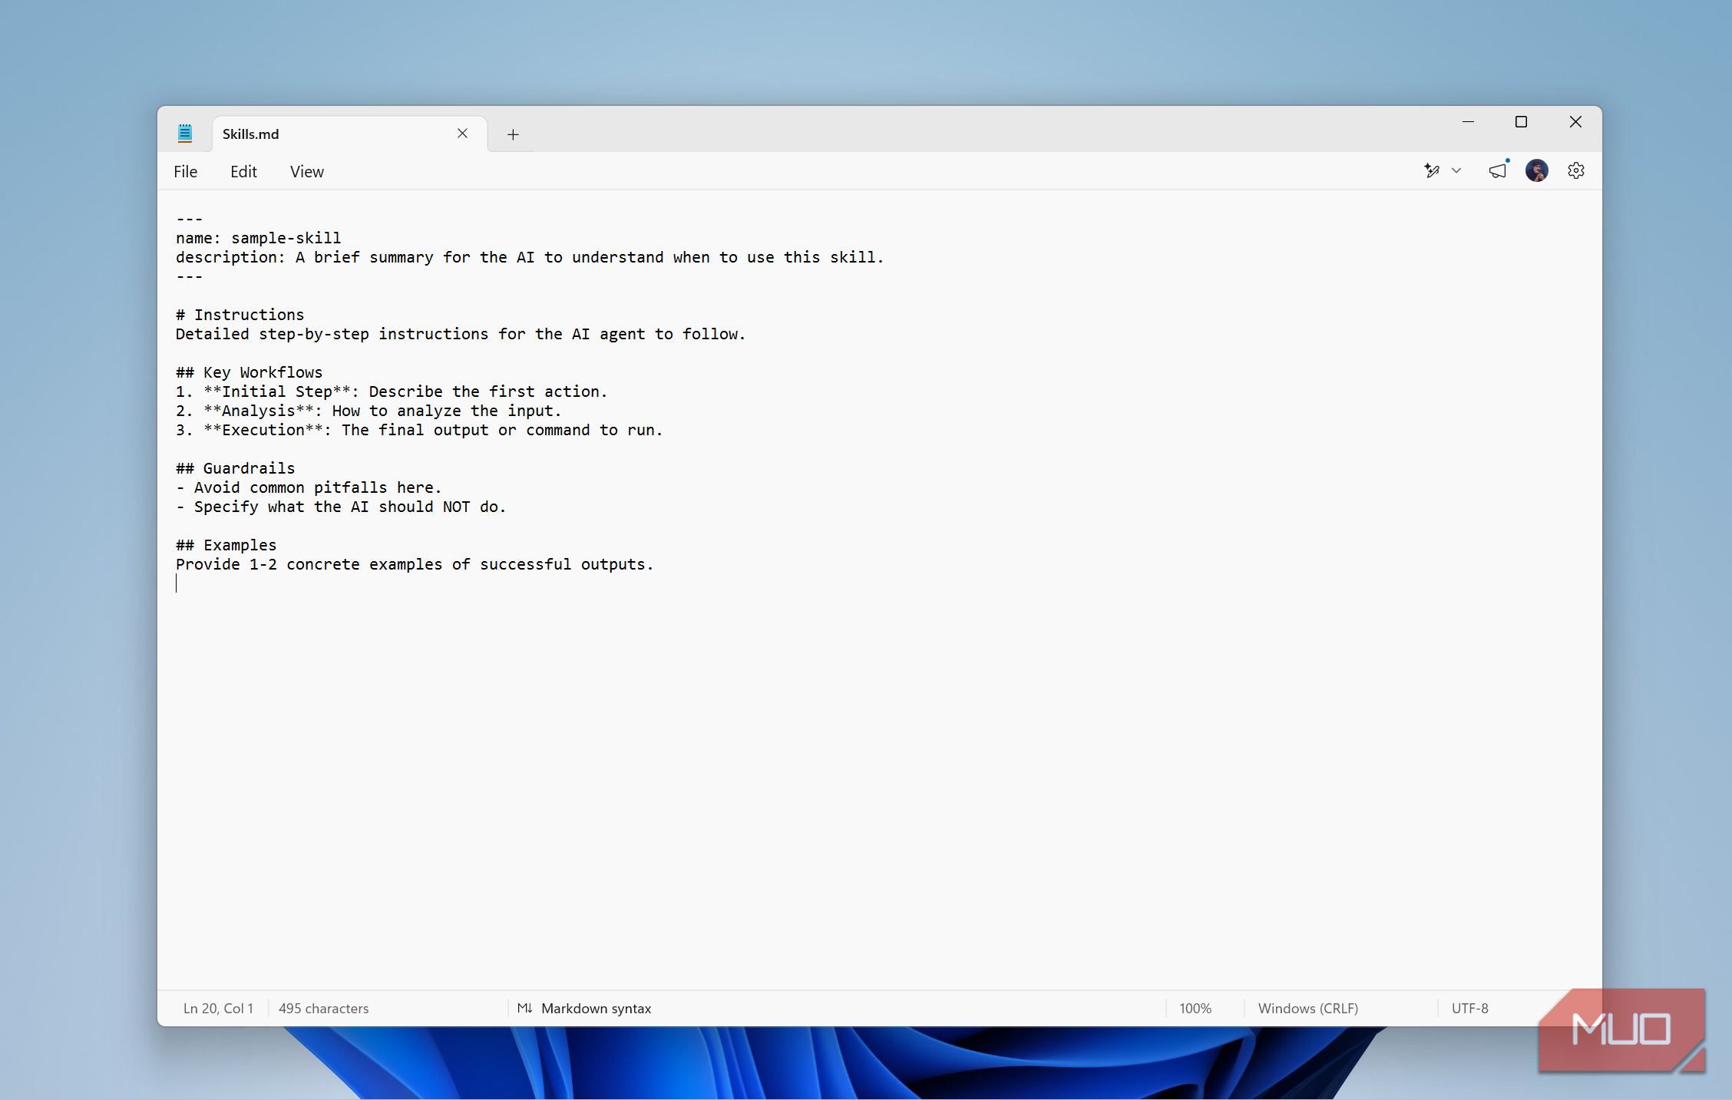
Task: Click the 'description:' front matter line
Action: pyautogui.click(x=530, y=257)
